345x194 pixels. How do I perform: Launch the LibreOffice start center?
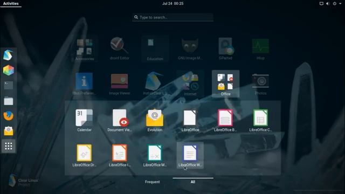click(190, 121)
